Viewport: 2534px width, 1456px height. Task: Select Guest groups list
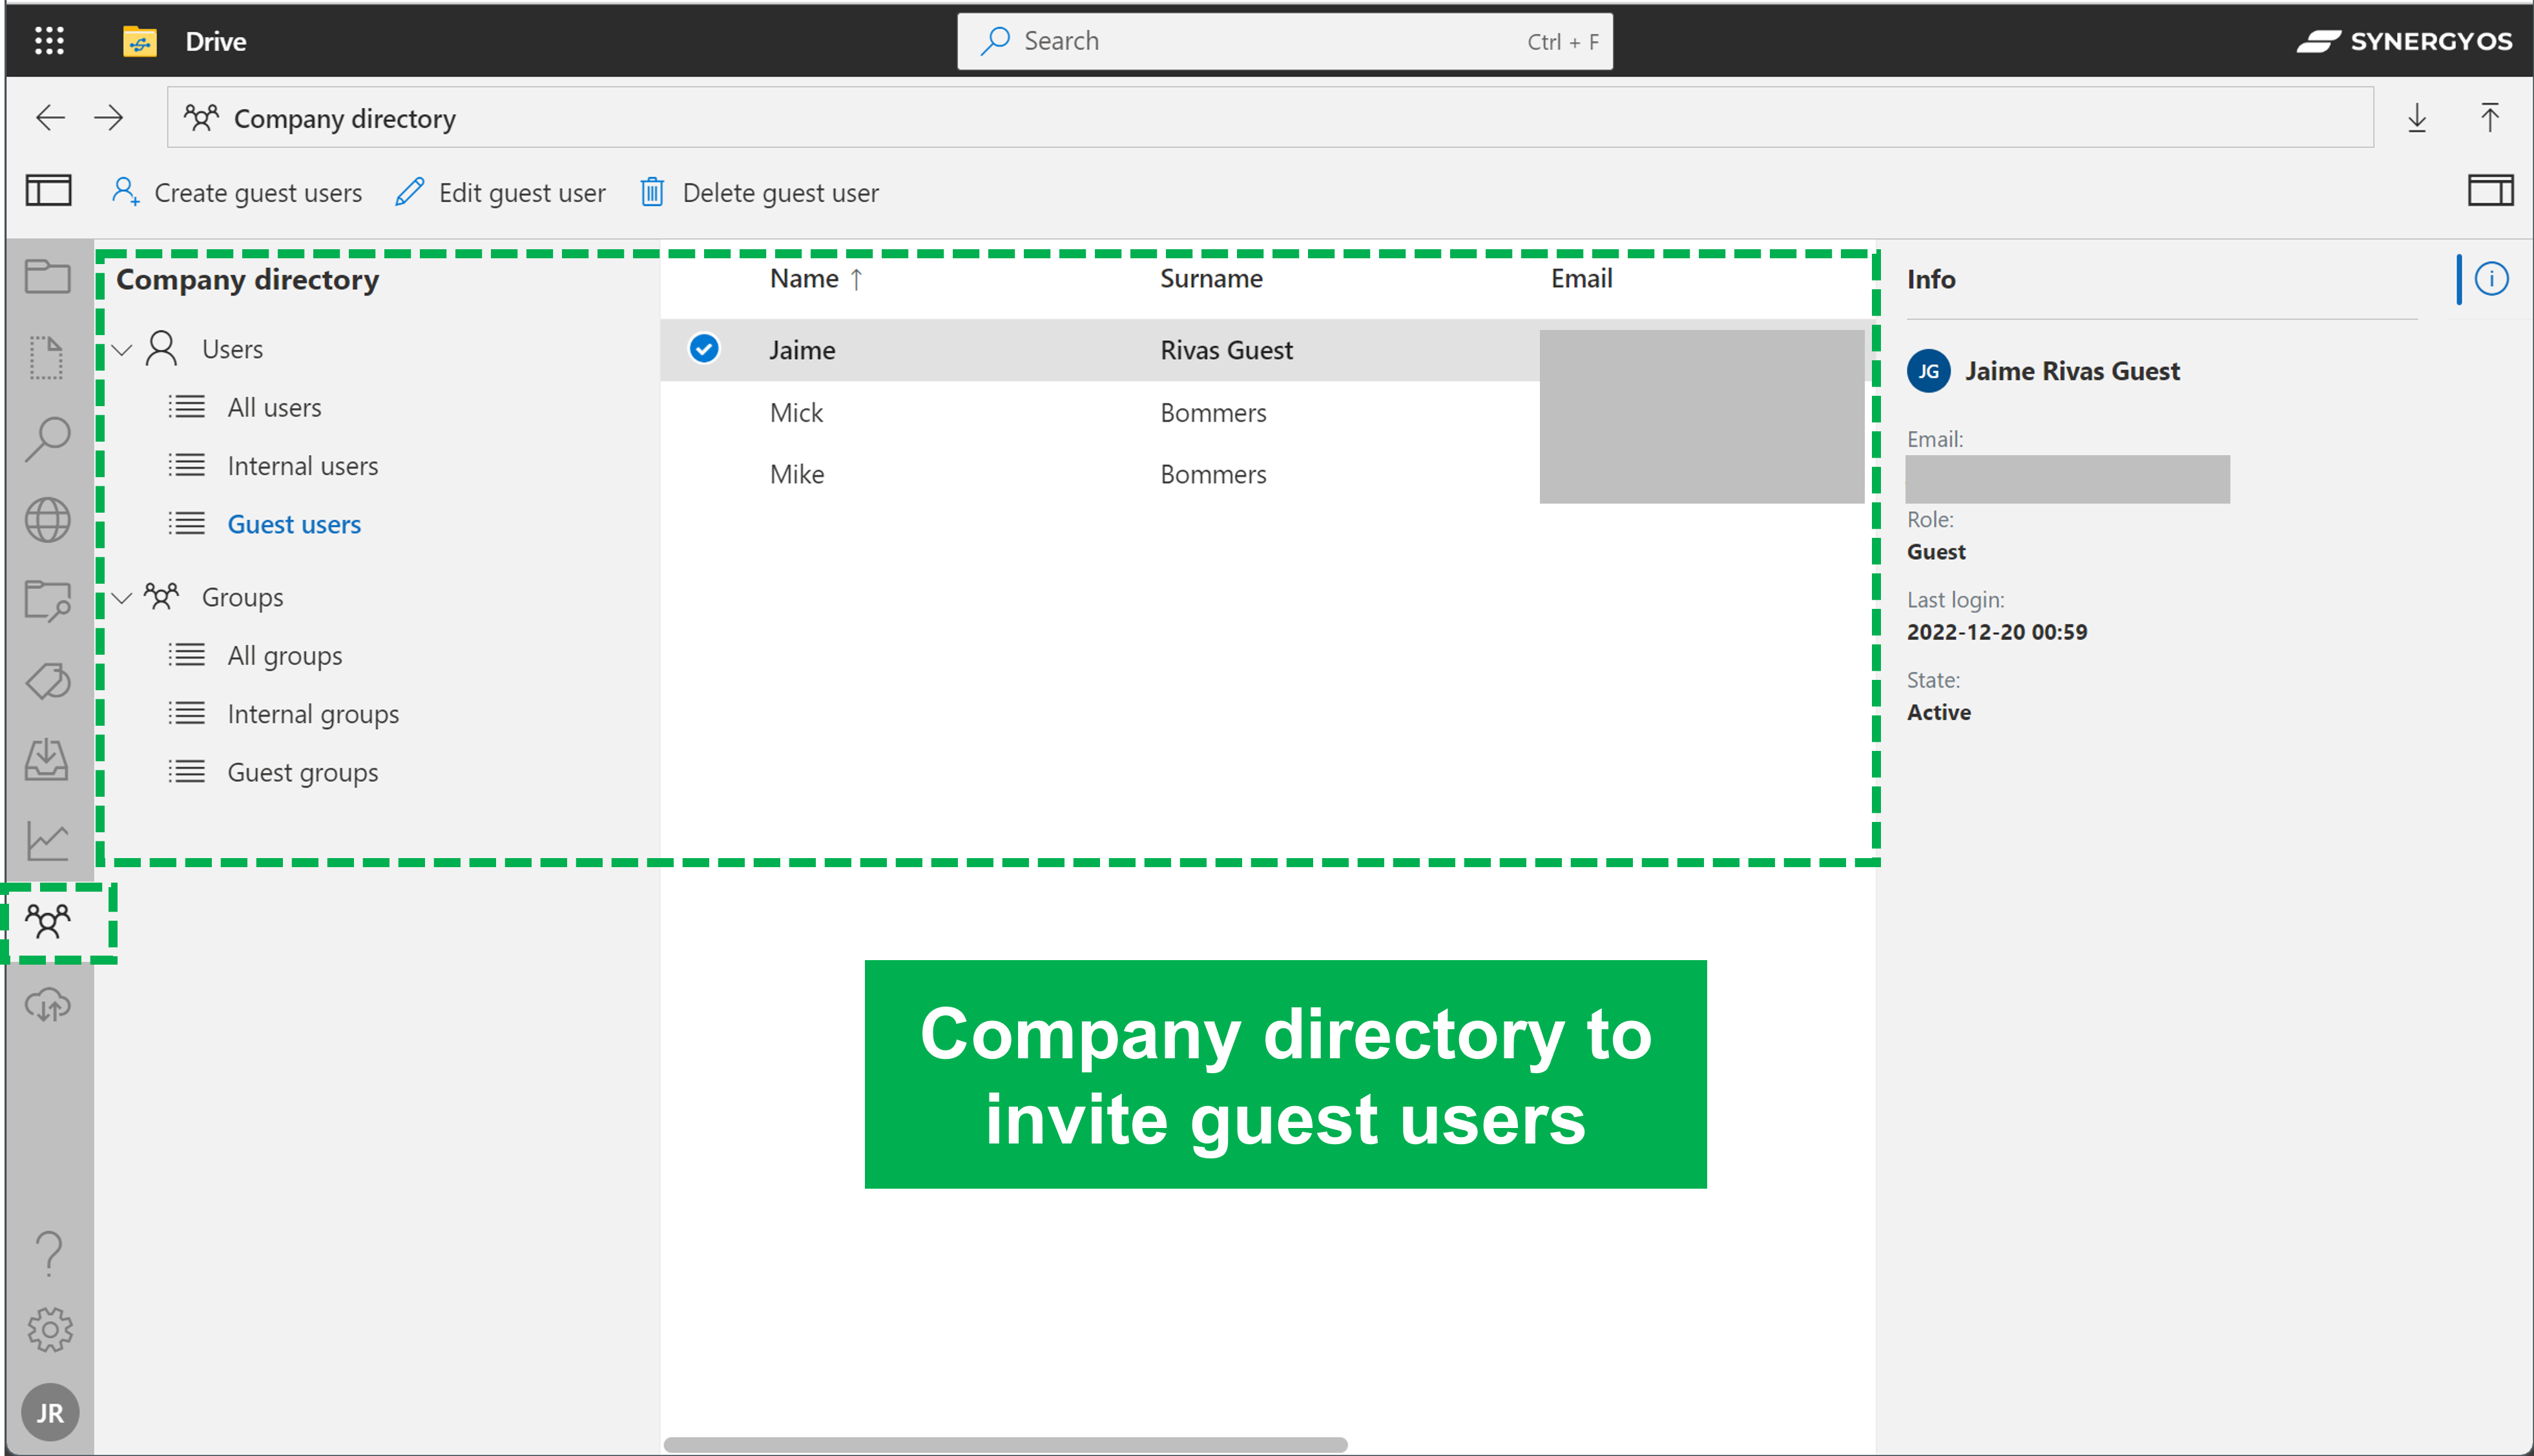click(x=302, y=772)
